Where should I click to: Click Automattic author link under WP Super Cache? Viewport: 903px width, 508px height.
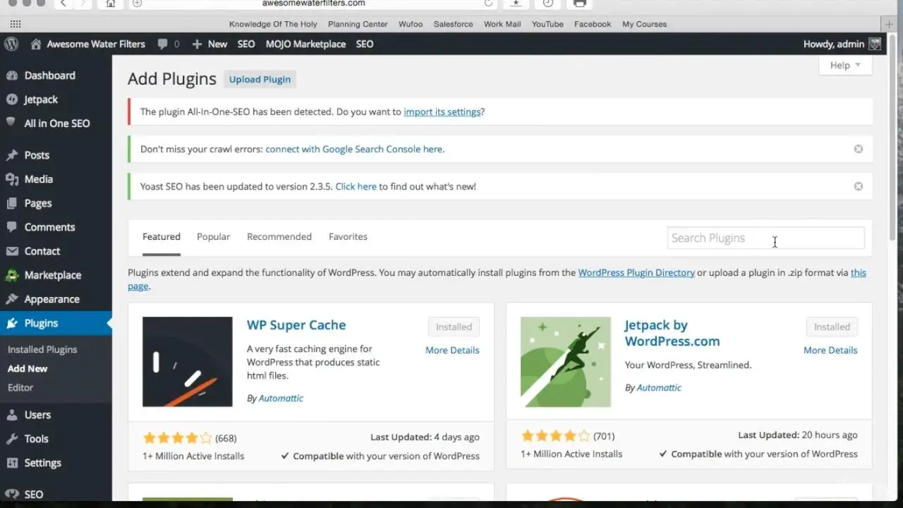pos(281,398)
